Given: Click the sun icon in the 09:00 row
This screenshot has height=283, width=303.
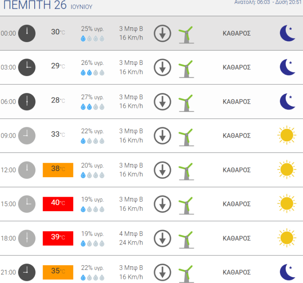Looking at the screenshot, I should 286,136.
